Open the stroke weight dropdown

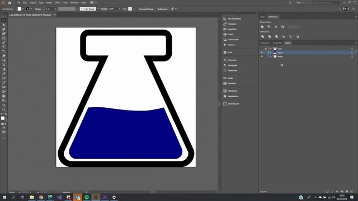coord(55,9)
